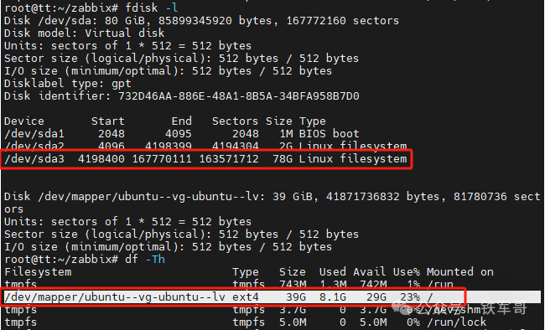
Task: Click the 'End' column header
Action: (181, 121)
